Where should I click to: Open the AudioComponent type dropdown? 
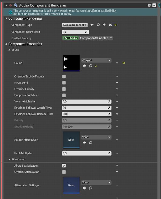[75, 25]
